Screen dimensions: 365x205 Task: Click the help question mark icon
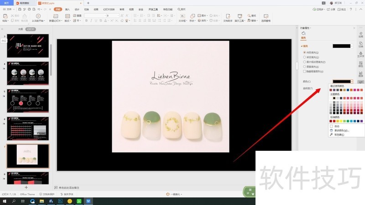point(351,9)
